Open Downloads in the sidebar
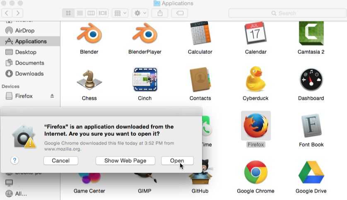 click(30, 74)
